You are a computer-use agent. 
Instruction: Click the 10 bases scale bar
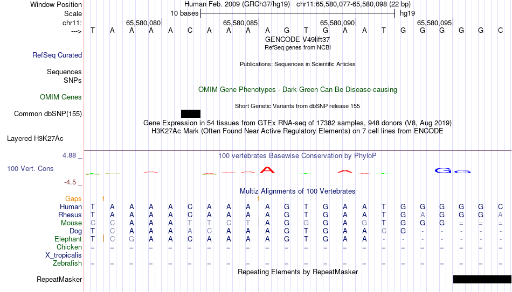(x=298, y=13)
